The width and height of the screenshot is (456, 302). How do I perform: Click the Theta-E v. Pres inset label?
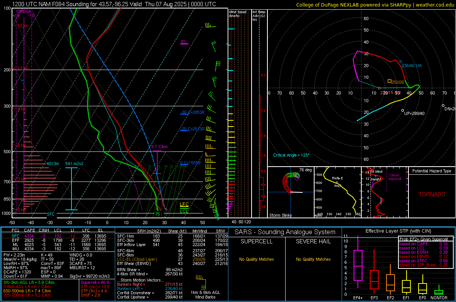tap(337, 182)
